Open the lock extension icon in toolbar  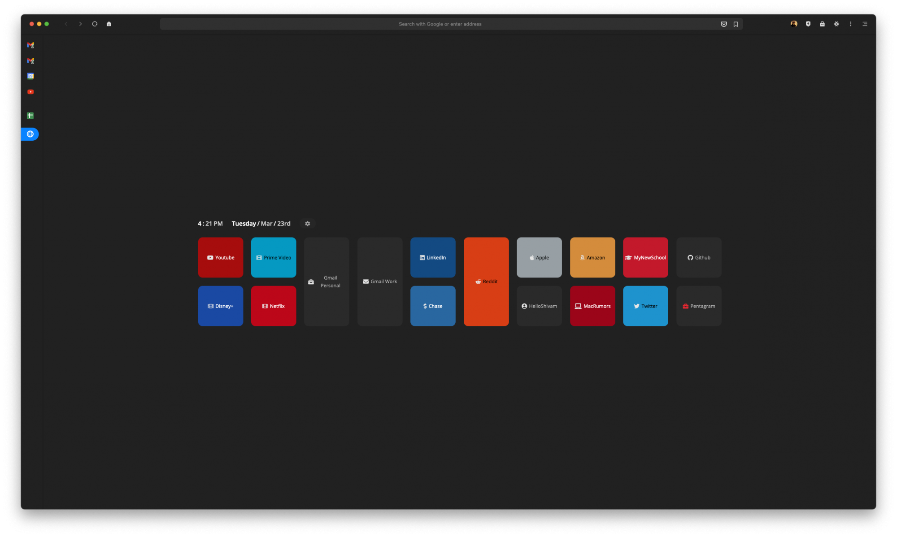tap(822, 24)
